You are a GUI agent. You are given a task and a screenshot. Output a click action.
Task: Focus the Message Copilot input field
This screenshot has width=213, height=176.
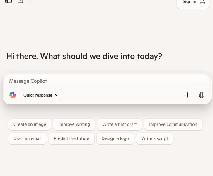click(107, 81)
